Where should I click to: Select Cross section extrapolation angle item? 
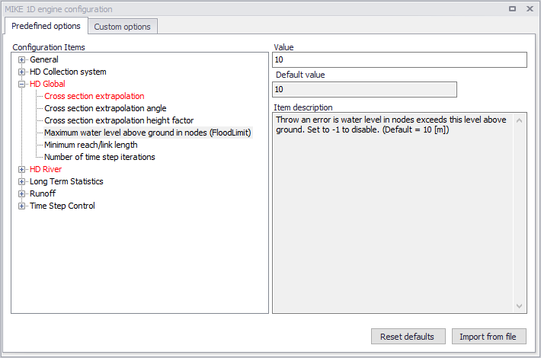[105, 108]
